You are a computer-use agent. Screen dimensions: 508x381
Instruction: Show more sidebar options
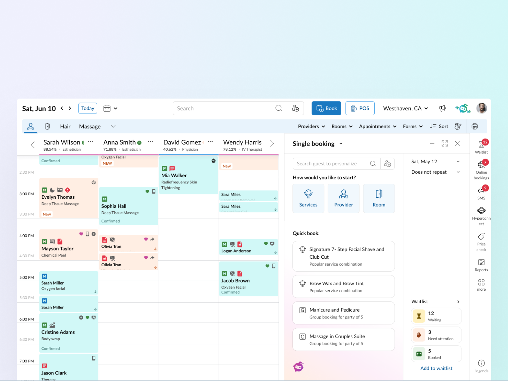[481, 285]
